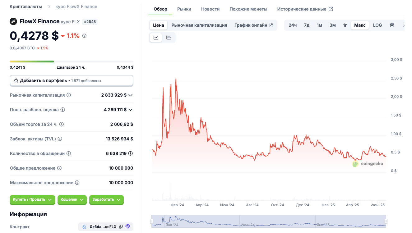Click the Окт '24 axis label
The image size is (412, 233).
pyautogui.click(x=277, y=205)
